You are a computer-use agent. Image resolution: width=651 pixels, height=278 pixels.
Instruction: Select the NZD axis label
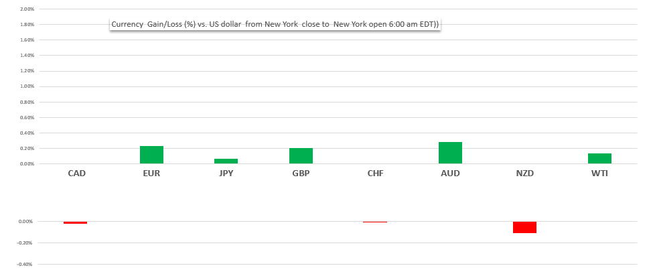[525, 173]
